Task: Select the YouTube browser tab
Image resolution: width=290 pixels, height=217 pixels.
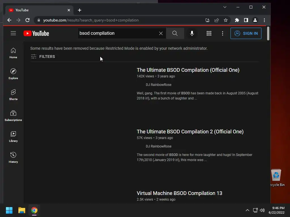Action: (39, 10)
